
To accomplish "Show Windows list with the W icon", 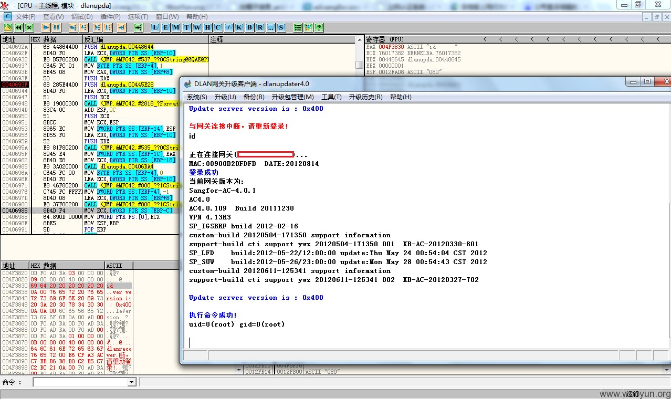I will click(197, 27).
